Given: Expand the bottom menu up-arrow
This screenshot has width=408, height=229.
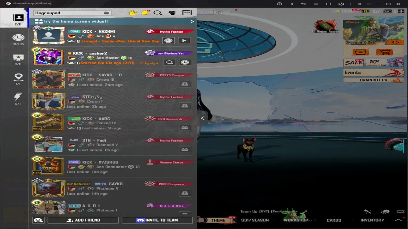Looking at the screenshot, I should tap(398, 220).
